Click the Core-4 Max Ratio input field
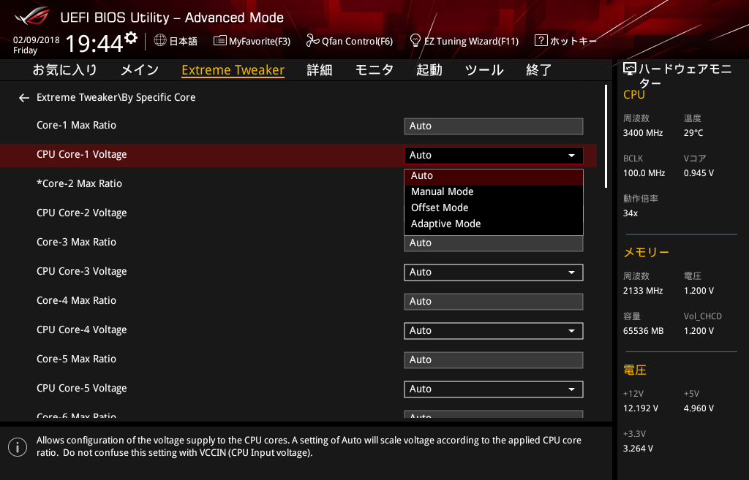 click(494, 302)
